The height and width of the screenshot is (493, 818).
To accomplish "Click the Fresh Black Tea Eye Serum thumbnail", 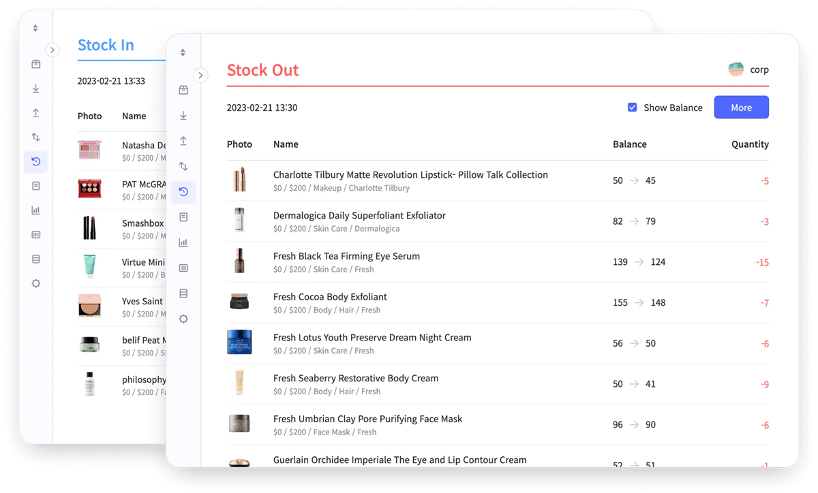I will pos(239,261).
